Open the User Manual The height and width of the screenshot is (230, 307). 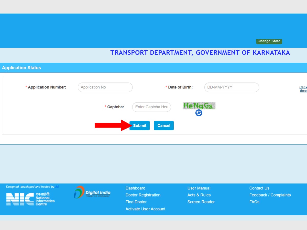click(x=199, y=188)
